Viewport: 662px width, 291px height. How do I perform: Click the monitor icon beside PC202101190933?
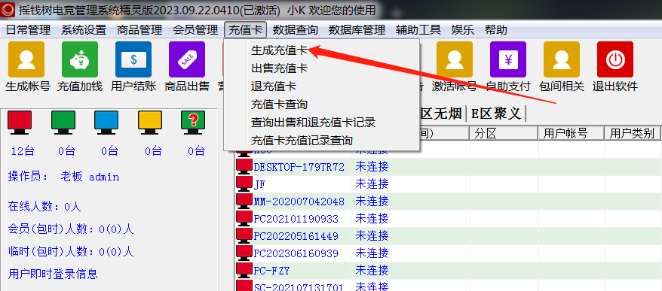[x=244, y=218]
